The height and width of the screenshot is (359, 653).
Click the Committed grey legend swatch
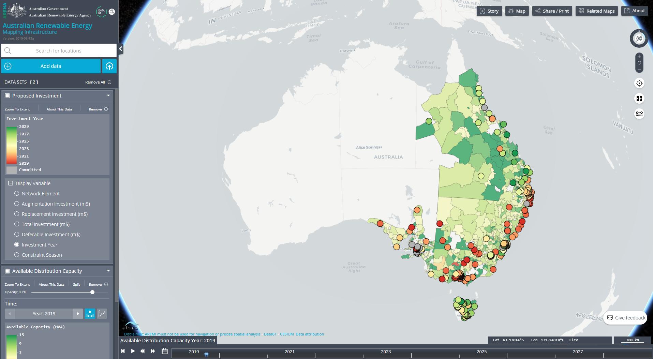pyautogui.click(x=12, y=170)
